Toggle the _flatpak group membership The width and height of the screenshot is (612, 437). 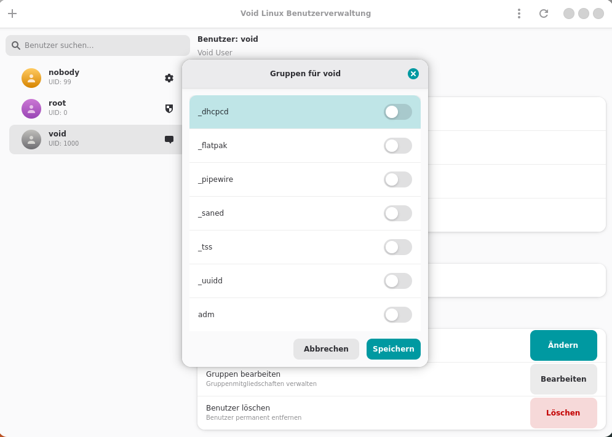(397, 146)
